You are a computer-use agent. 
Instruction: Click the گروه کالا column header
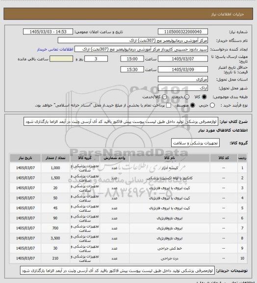pyautogui.click(x=85, y=158)
